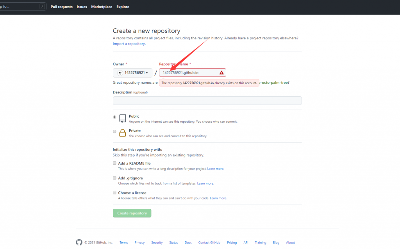Viewport: 400px width, 249px height.
Task: Open the Contact GitHub footer link
Action: (x=209, y=242)
